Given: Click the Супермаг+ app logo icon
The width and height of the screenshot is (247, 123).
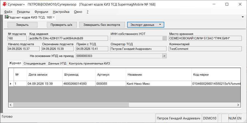Looking at the screenshot, I should point(4,4).
